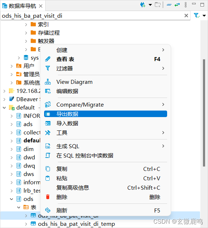Select the dwq schema
Viewport: 208px width, 228px height.
point(29,166)
